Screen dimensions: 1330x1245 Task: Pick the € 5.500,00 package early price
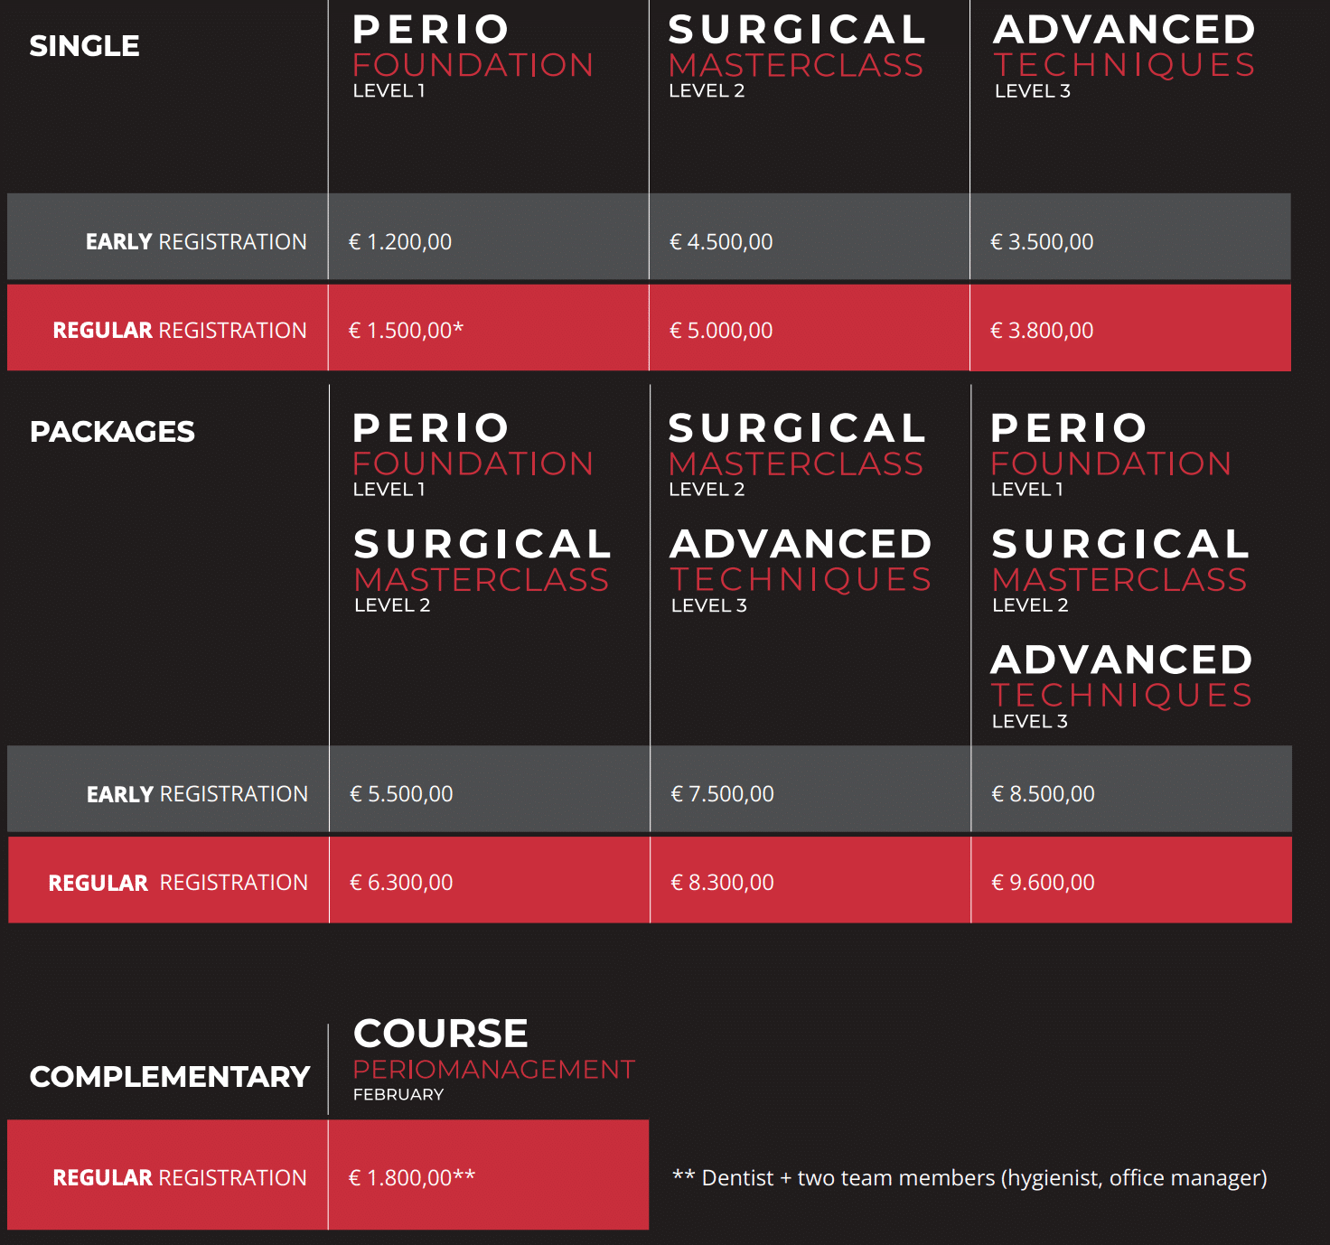click(x=401, y=794)
